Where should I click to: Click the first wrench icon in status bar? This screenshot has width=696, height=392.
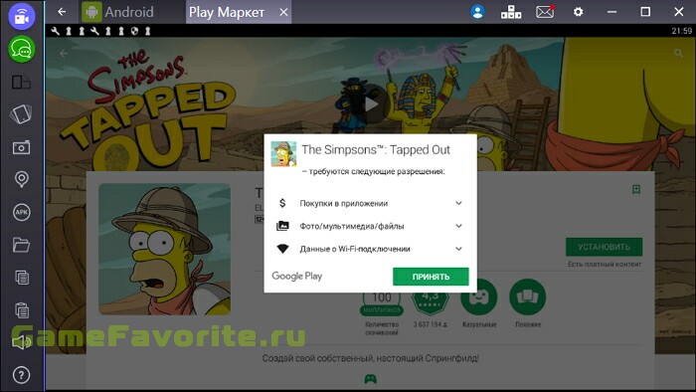(x=55, y=31)
